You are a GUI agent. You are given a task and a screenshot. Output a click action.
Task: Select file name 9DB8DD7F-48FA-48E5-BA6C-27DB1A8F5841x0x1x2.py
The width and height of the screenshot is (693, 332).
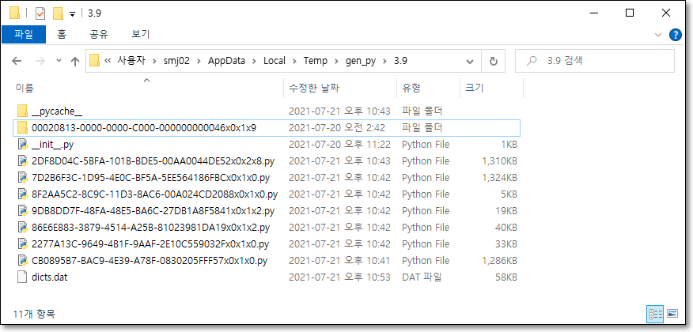[x=153, y=211]
